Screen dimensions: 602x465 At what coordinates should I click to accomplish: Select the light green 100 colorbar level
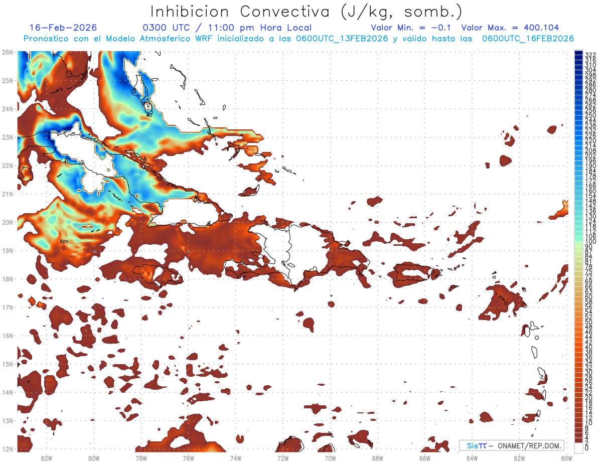tap(579, 242)
